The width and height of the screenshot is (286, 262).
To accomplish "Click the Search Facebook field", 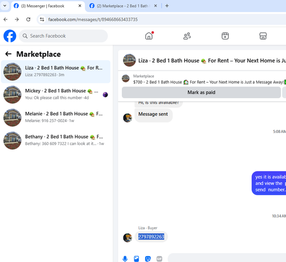I will 63,36.
